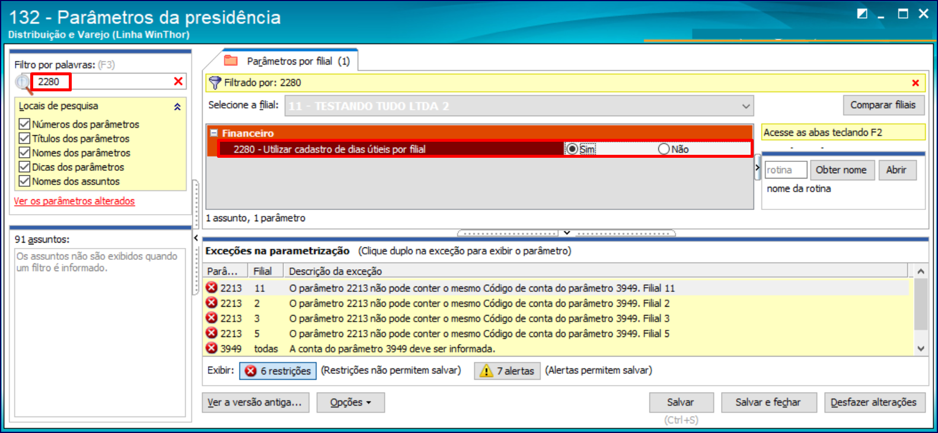Click the error icon on parameter 3949 row
The width and height of the screenshot is (938, 433).
[x=212, y=348]
